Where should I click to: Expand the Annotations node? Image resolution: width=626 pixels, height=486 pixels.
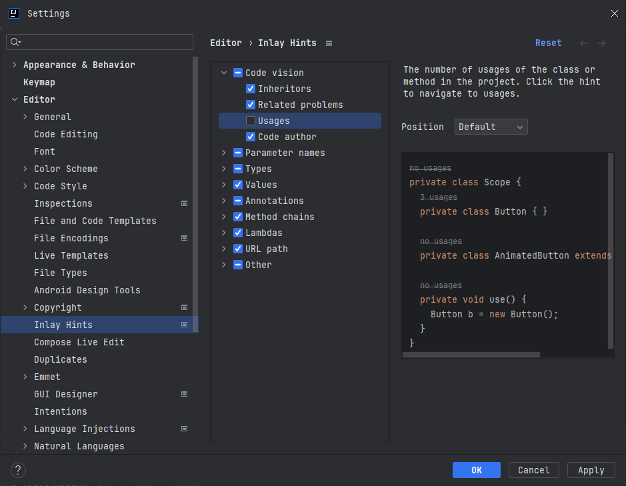click(x=224, y=201)
